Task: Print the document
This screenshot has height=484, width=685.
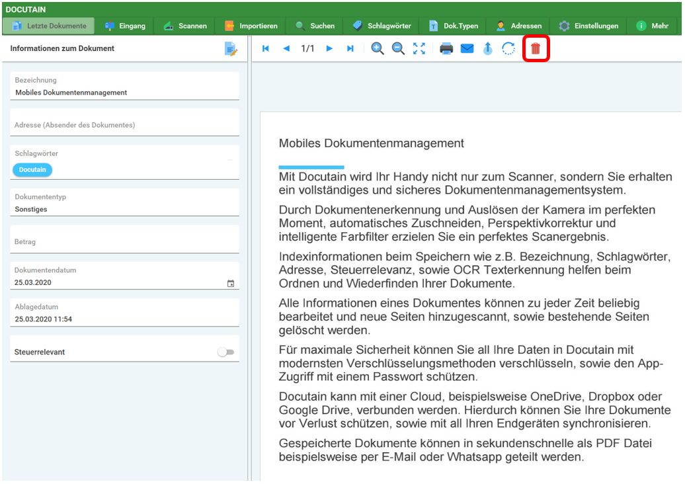Action: 446,48
